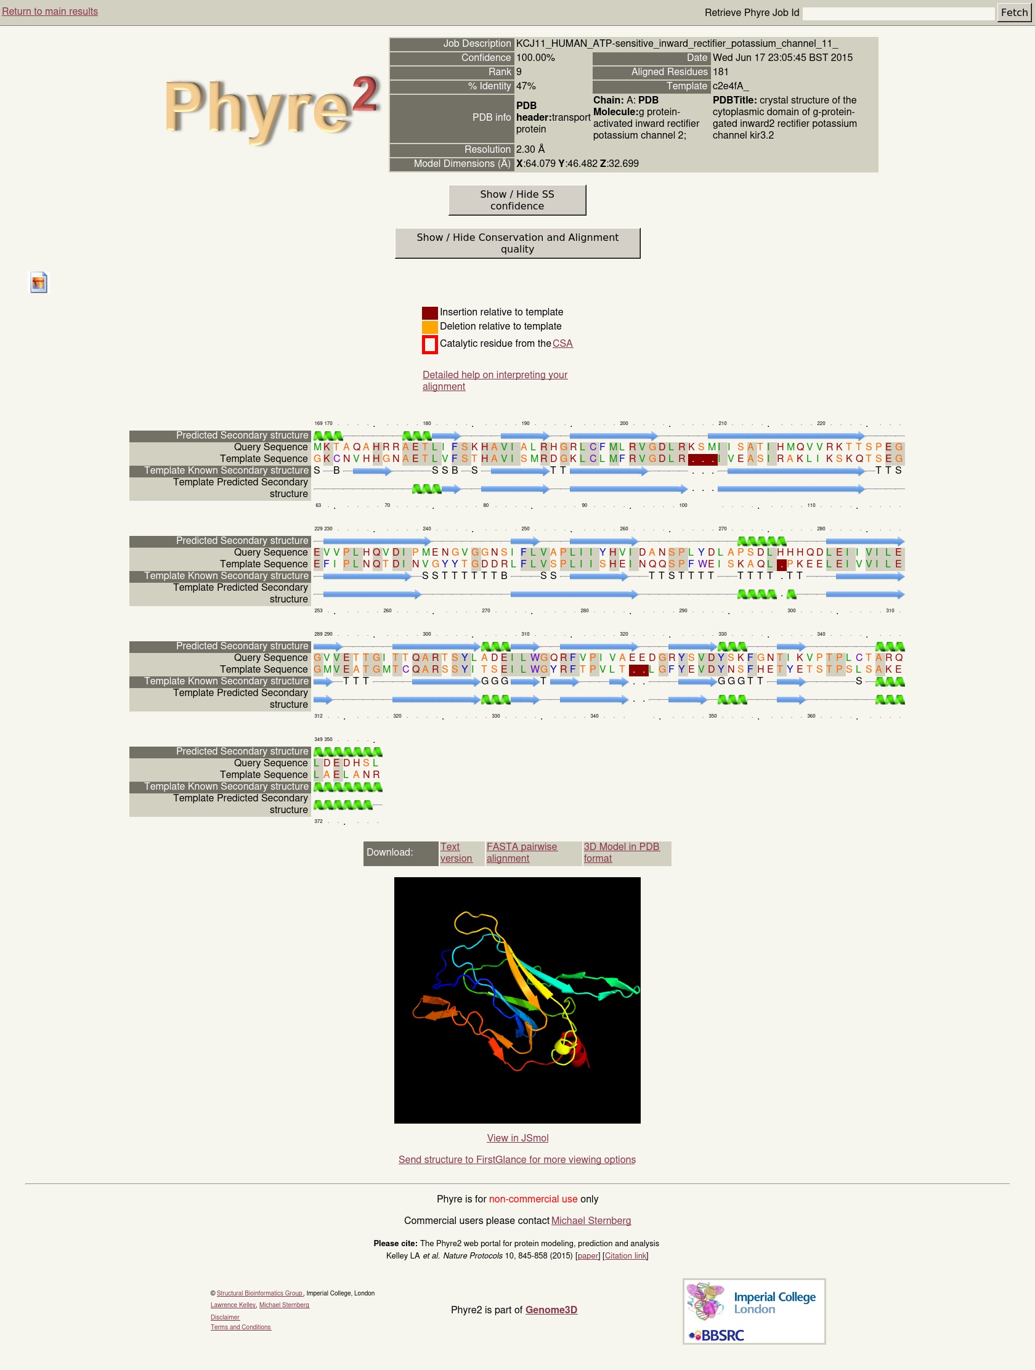Open View in JSmol
This screenshot has height=1370, width=1035.
point(517,1138)
